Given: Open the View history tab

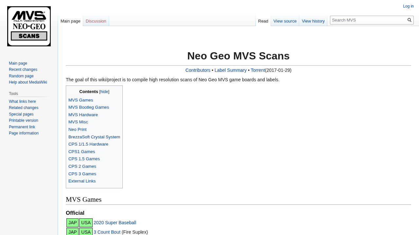Looking at the screenshot, I should [x=313, y=21].
